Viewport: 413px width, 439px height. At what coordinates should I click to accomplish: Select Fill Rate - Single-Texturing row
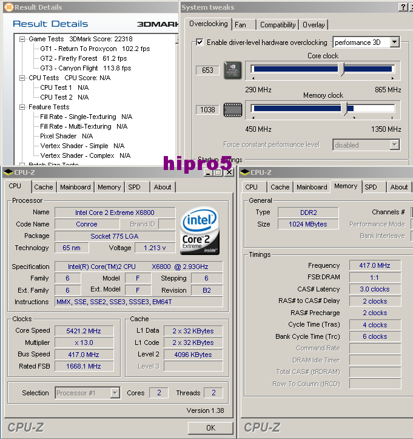pos(86,117)
